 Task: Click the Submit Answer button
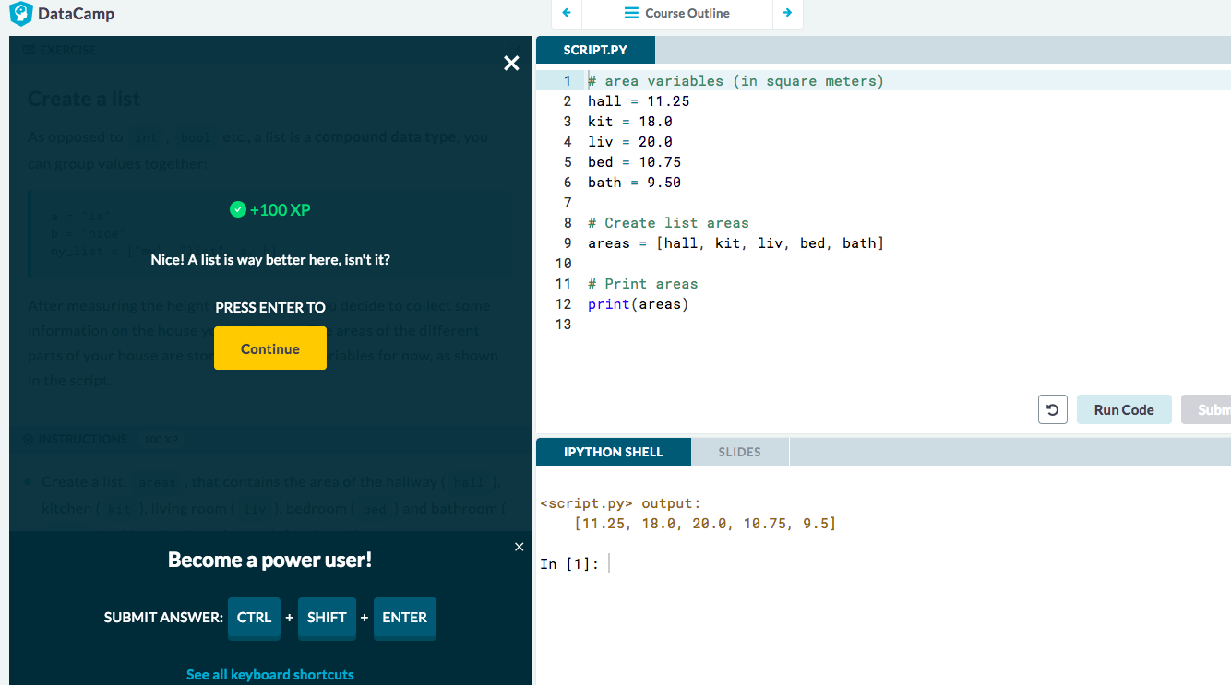1206,409
